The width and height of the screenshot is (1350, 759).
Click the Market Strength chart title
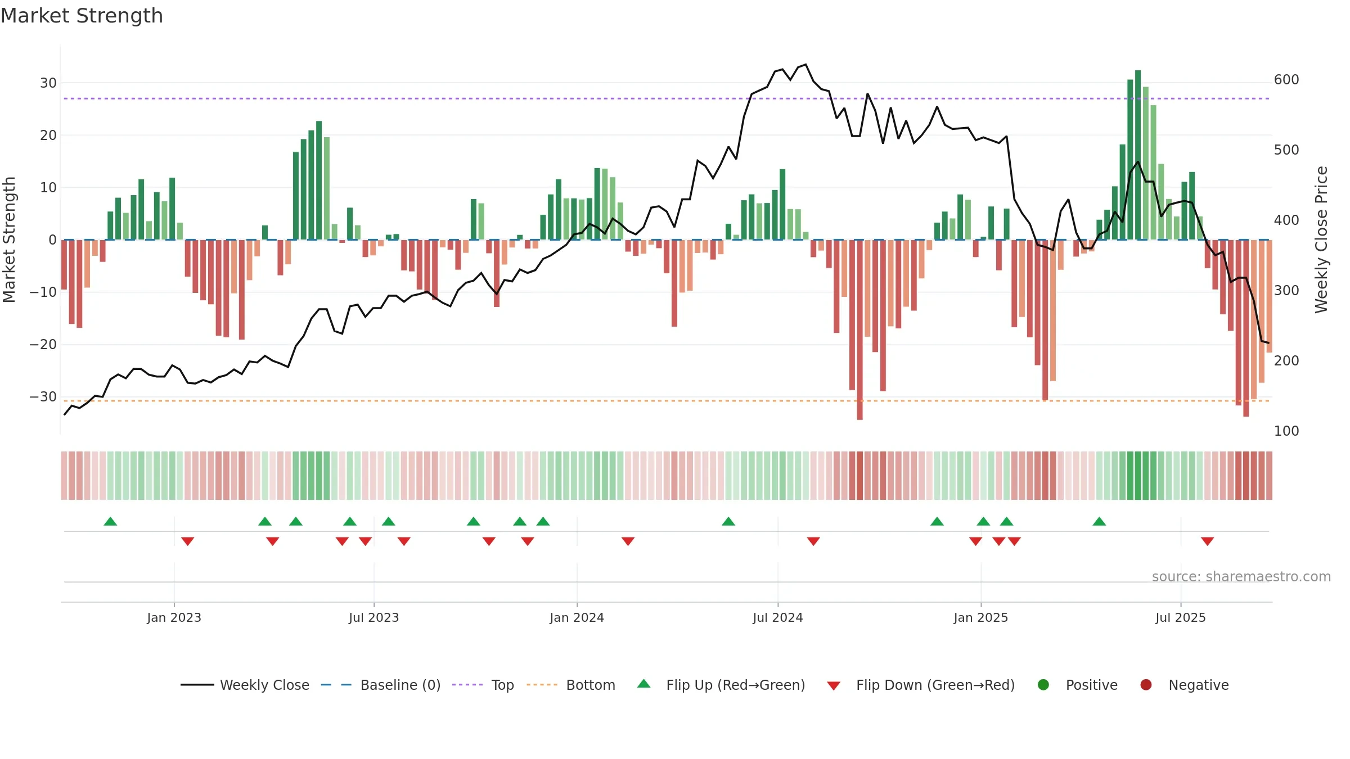82,16
